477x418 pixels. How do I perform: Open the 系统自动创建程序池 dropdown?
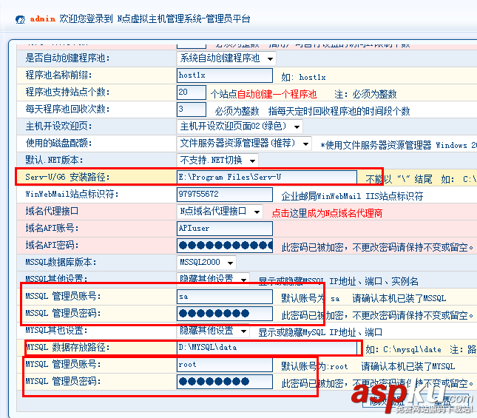(226, 58)
